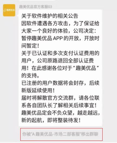Click the text 公司原路退回全部认证费
Viewport: 117px width, 143px height.
[x=65, y=61]
